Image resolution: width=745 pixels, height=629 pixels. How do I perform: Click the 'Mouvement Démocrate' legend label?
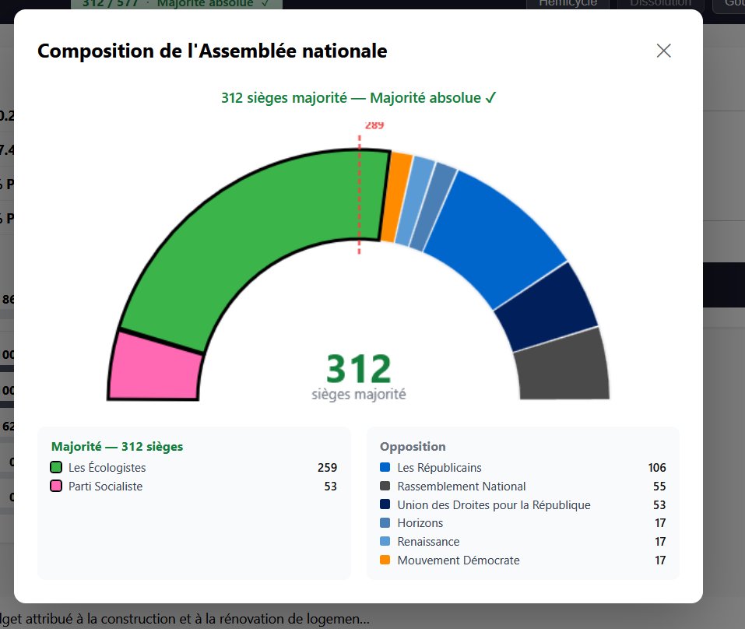459,560
